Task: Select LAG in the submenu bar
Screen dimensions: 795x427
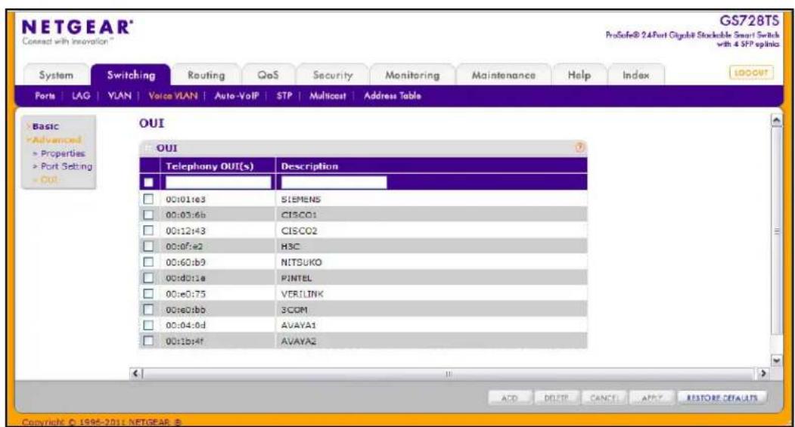Action: (81, 96)
